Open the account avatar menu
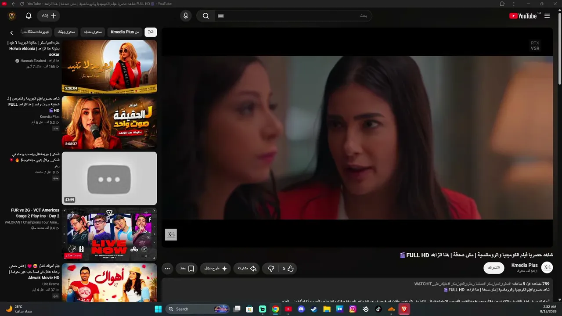This screenshot has height=316, width=562. tap(12, 16)
